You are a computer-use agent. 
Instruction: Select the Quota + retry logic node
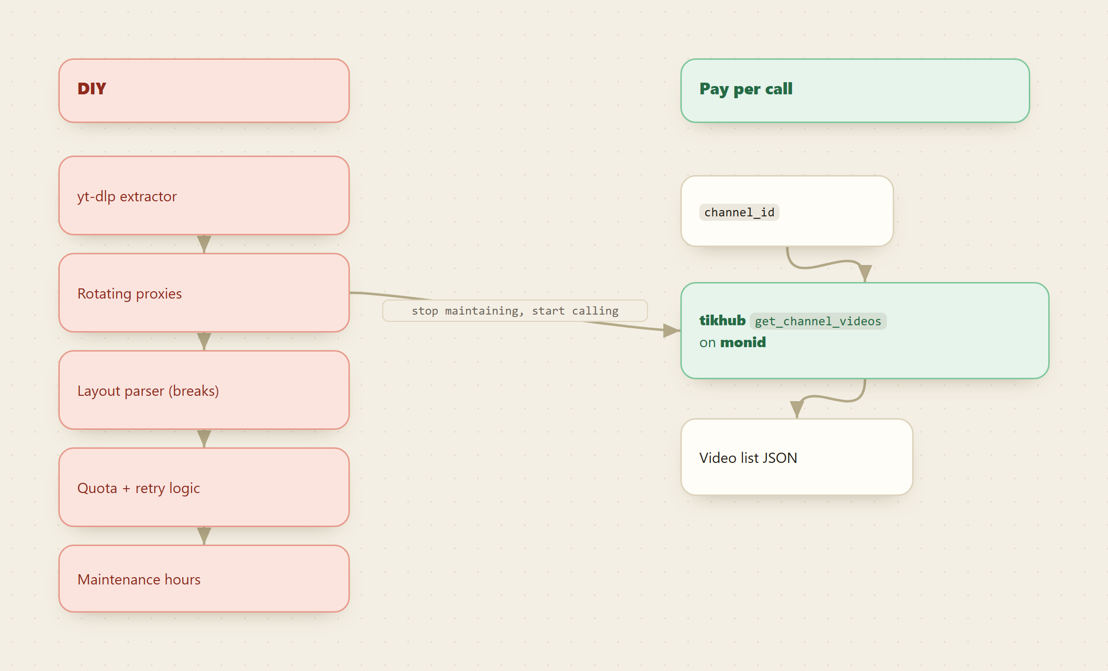point(204,487)
